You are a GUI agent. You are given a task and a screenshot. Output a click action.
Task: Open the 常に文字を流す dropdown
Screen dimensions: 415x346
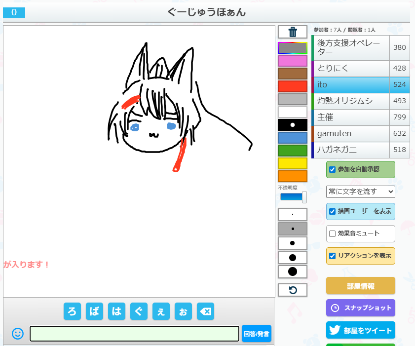click(x=360, y=192)
